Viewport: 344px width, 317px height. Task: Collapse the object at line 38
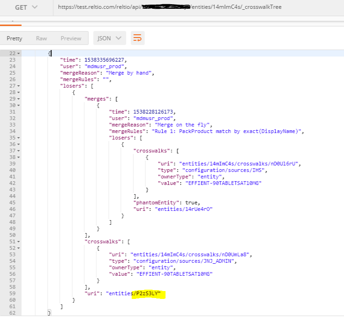[19, 157]
